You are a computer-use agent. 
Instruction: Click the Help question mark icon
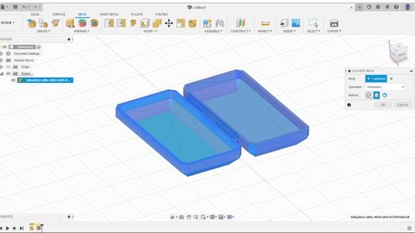point(396,7)
